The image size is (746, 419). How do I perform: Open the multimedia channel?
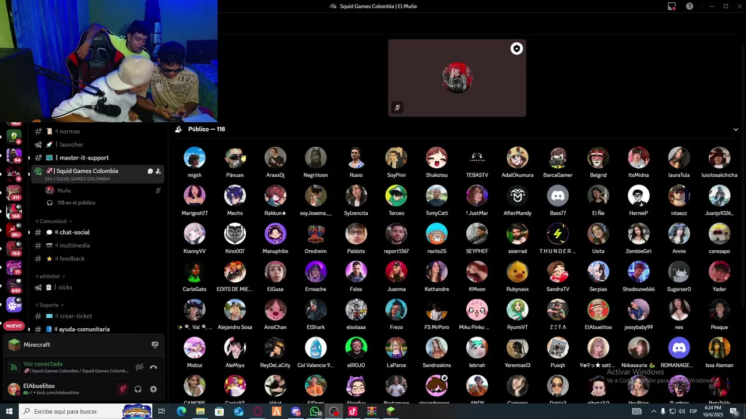(97, 246)
